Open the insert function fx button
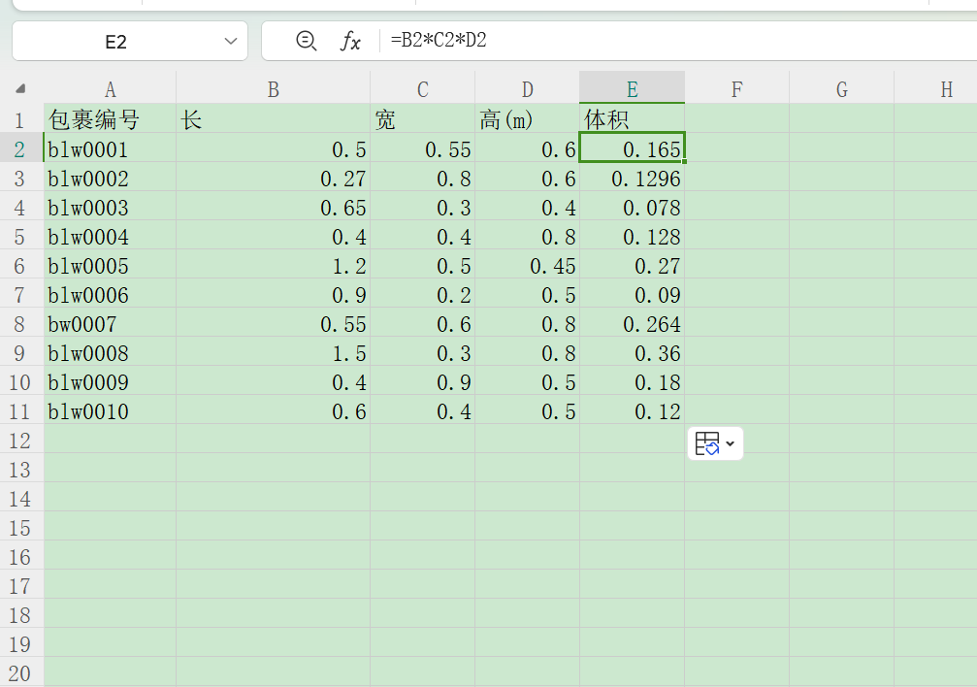Image resolution: width=977 pixels, height=687 pixels. [350, 41]
